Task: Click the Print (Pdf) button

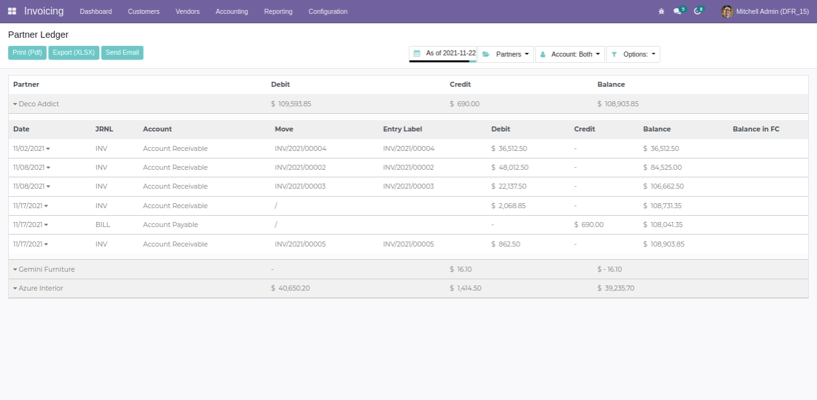Action: click(x=27, y=53)
